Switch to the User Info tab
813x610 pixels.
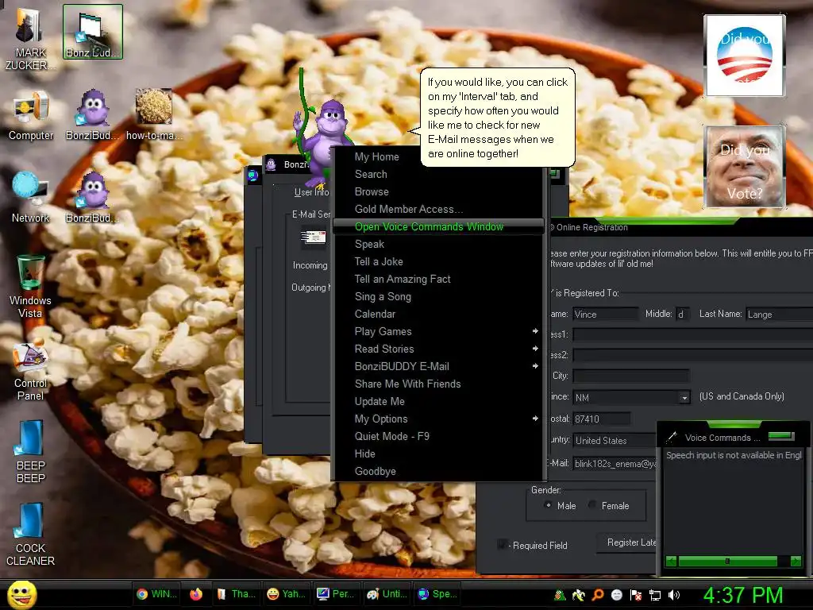(x=311, y=192)
